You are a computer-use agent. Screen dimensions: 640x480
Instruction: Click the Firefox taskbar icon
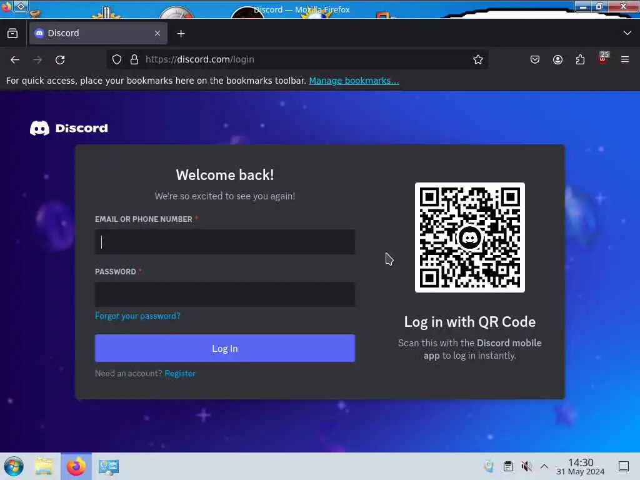coord(76,466)
